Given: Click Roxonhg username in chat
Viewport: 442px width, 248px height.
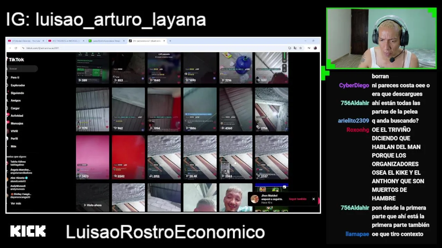Looking at the screenshot, I should coord(358,130).
